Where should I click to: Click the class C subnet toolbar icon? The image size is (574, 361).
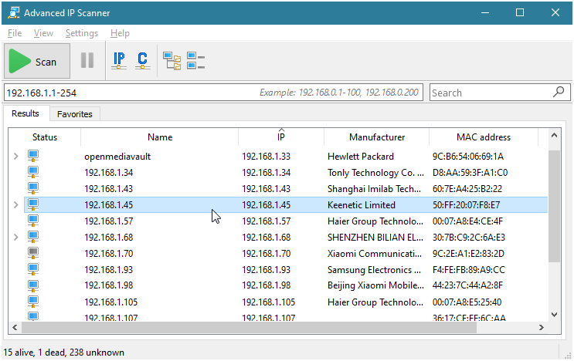pyautogui.click(x=141, y=61)
